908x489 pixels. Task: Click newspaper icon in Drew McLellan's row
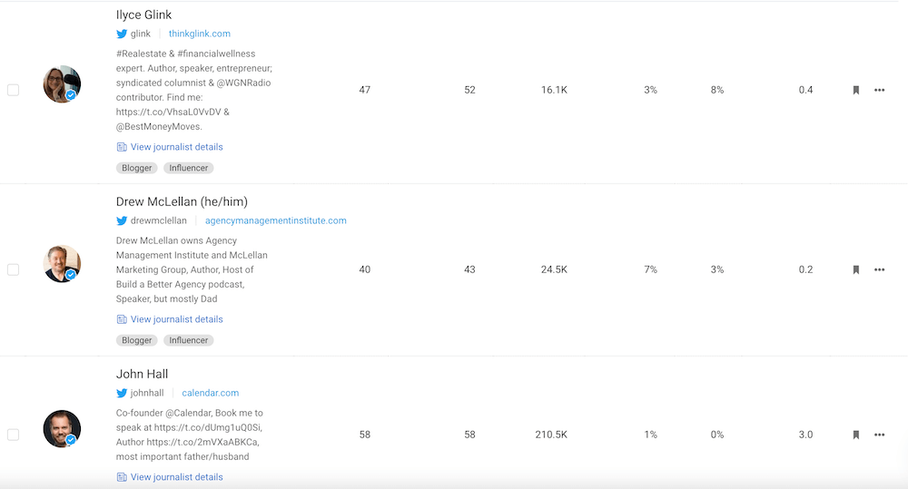(x=122, y=319)
